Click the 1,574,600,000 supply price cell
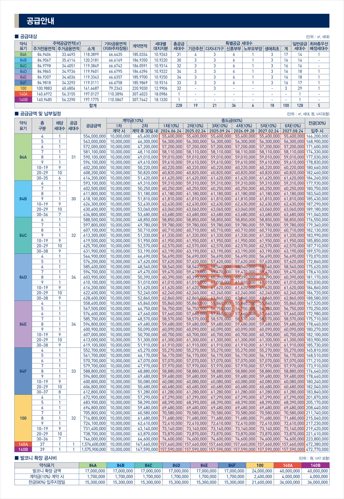 tap(94, 444)
